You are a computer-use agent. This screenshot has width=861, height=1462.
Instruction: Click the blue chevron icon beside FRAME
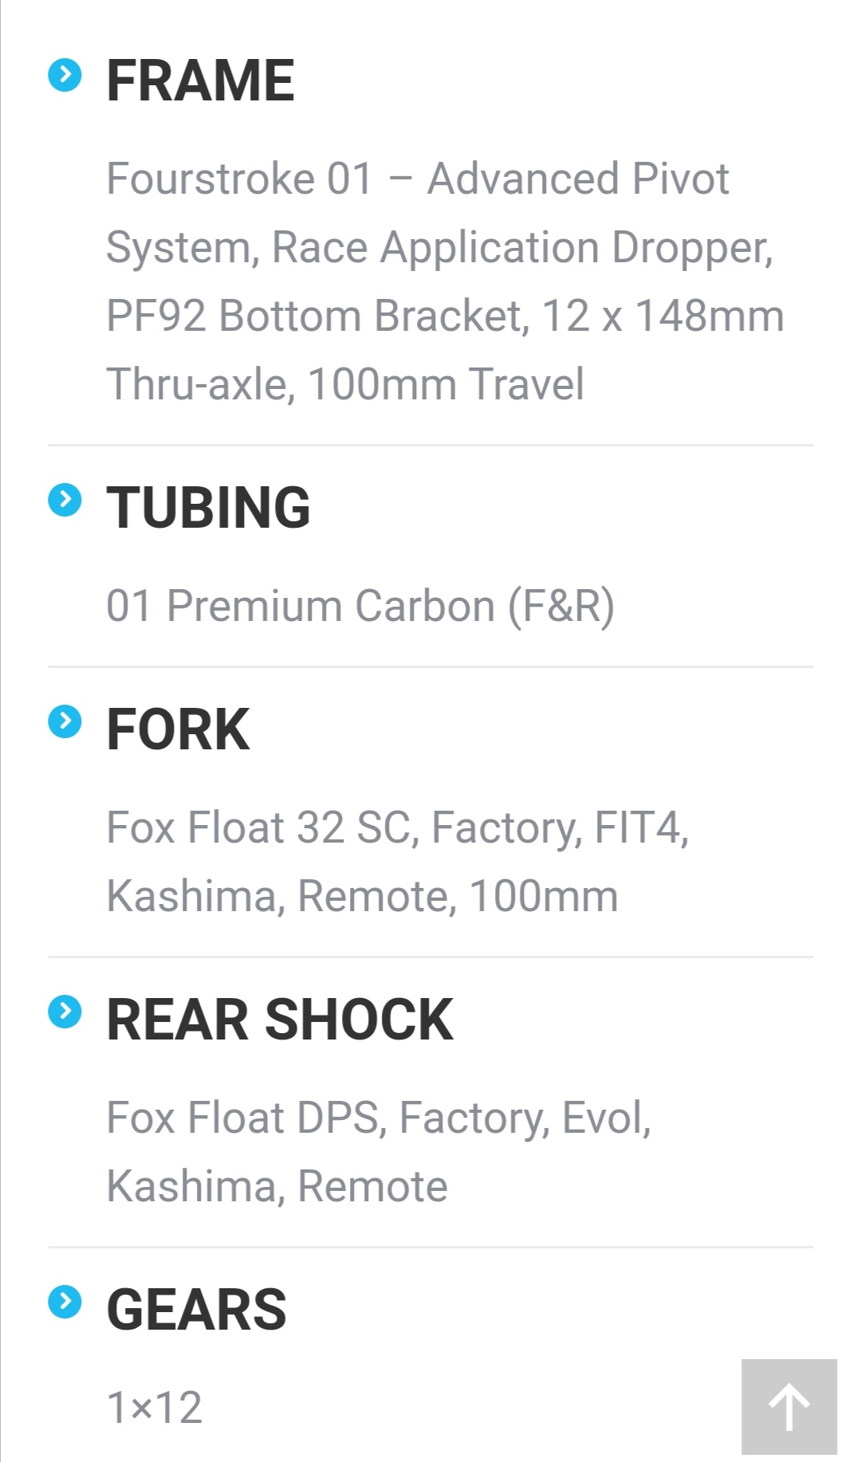point(65,76)
